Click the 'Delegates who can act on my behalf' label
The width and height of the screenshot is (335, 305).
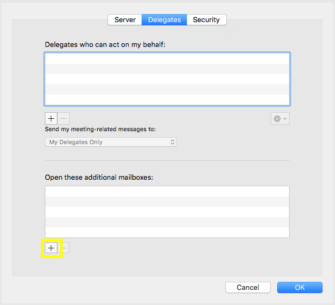click(x=105, y=44)
